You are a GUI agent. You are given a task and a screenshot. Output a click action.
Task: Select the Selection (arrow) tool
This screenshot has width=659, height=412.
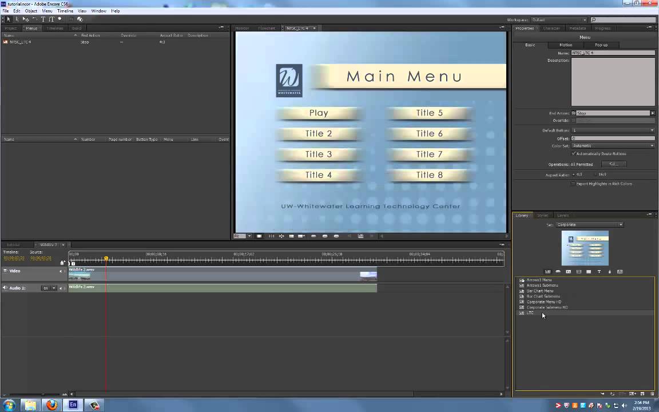pos(8,19)
